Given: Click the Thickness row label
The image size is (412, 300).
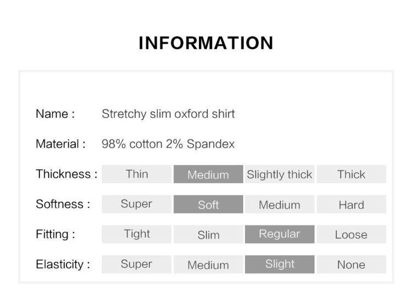Looking at the screenshot, I should pos(66,174).
